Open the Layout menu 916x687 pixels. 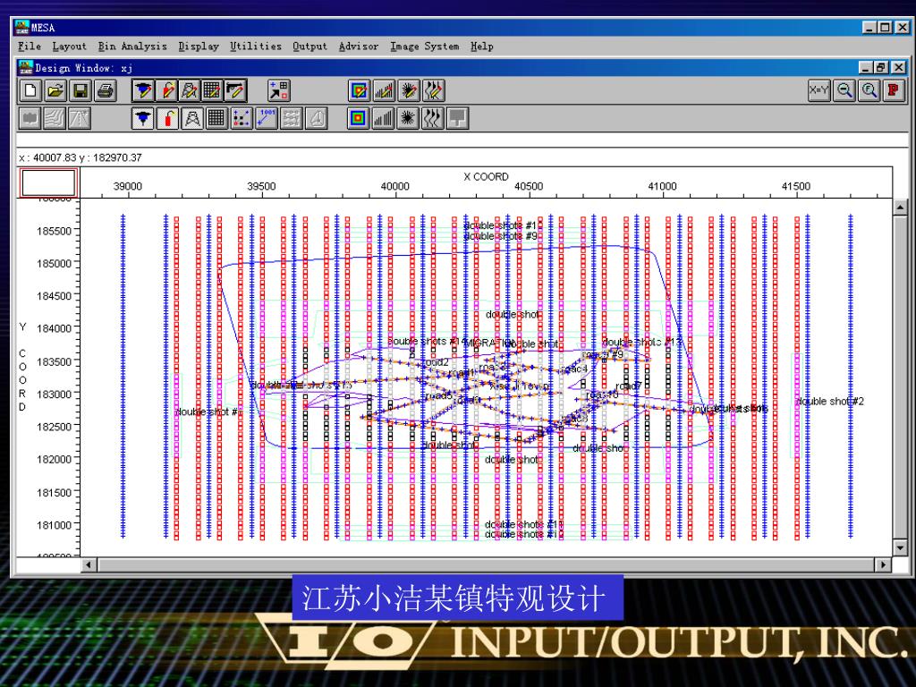[69, 47]
